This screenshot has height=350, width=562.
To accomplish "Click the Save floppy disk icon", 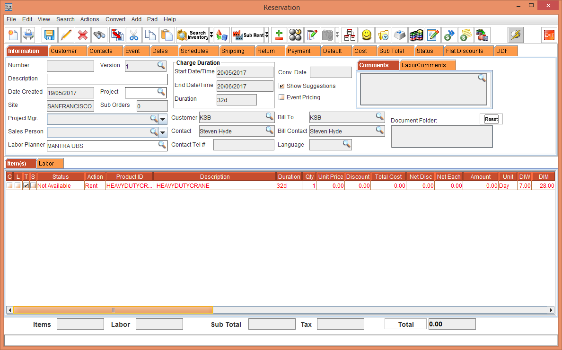I will pyautogui.click(x=49, y=35).
